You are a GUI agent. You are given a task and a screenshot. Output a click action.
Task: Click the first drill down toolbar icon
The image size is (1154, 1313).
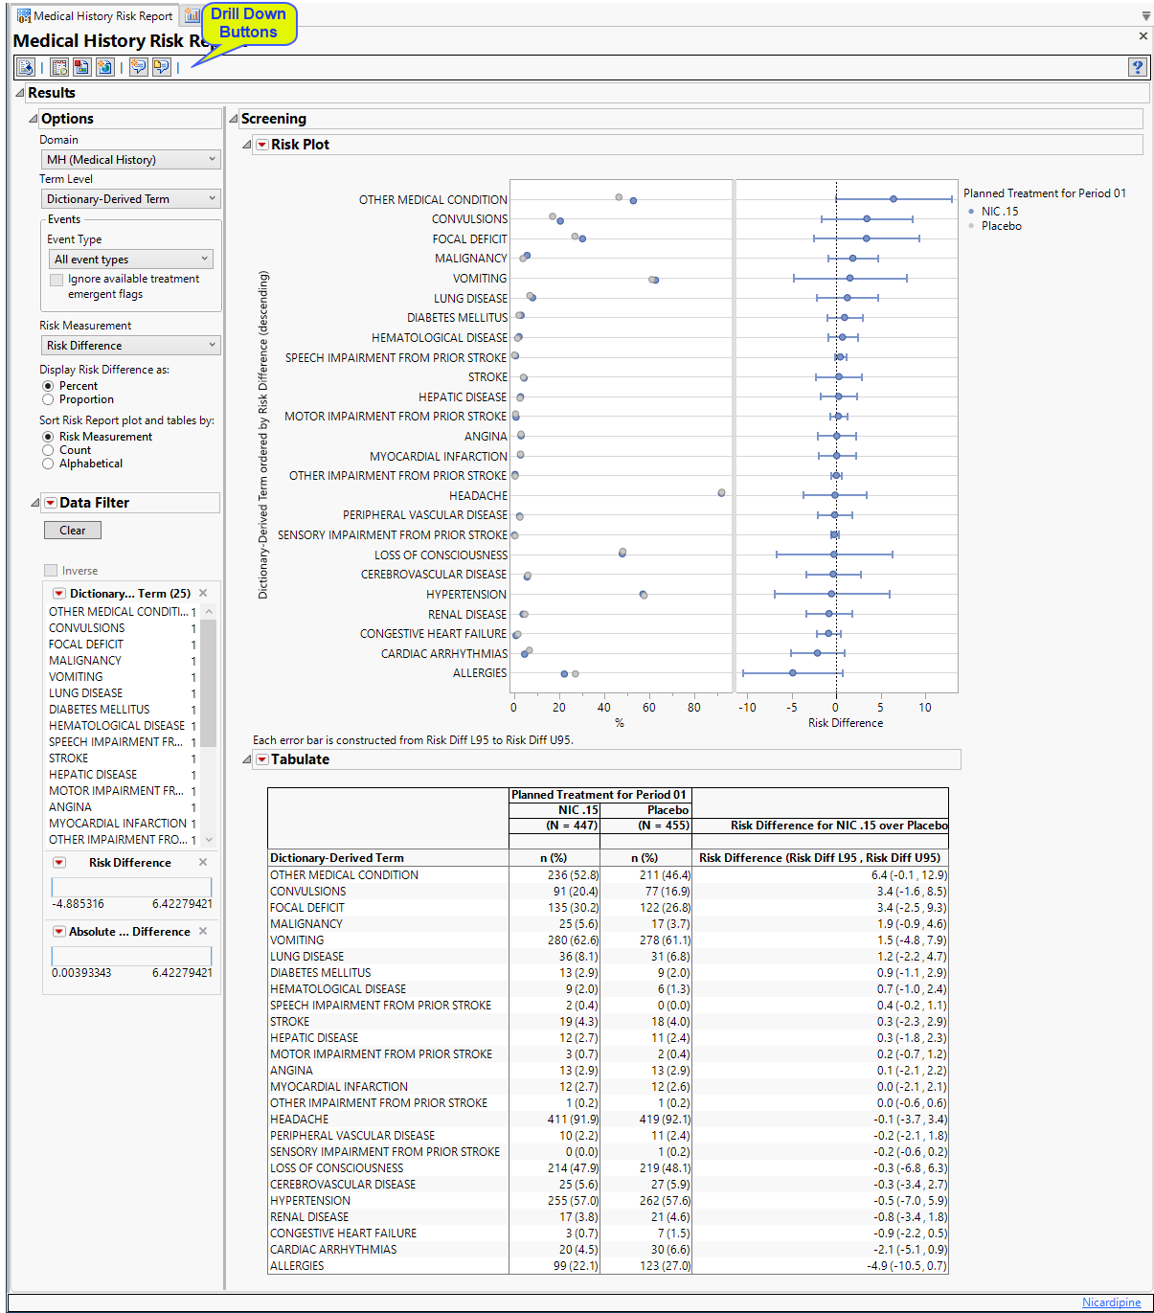[26, 67]
